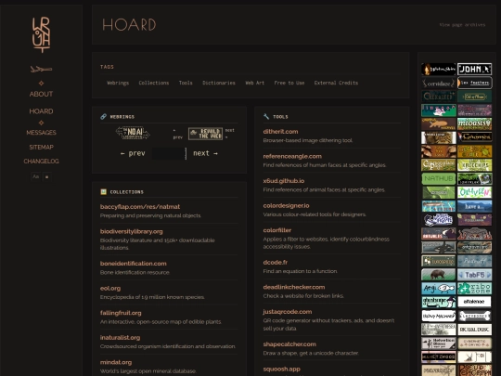Filter by the Dictionaries tag
This screenshot has width=501, height=376.
(x=219, y=83)
